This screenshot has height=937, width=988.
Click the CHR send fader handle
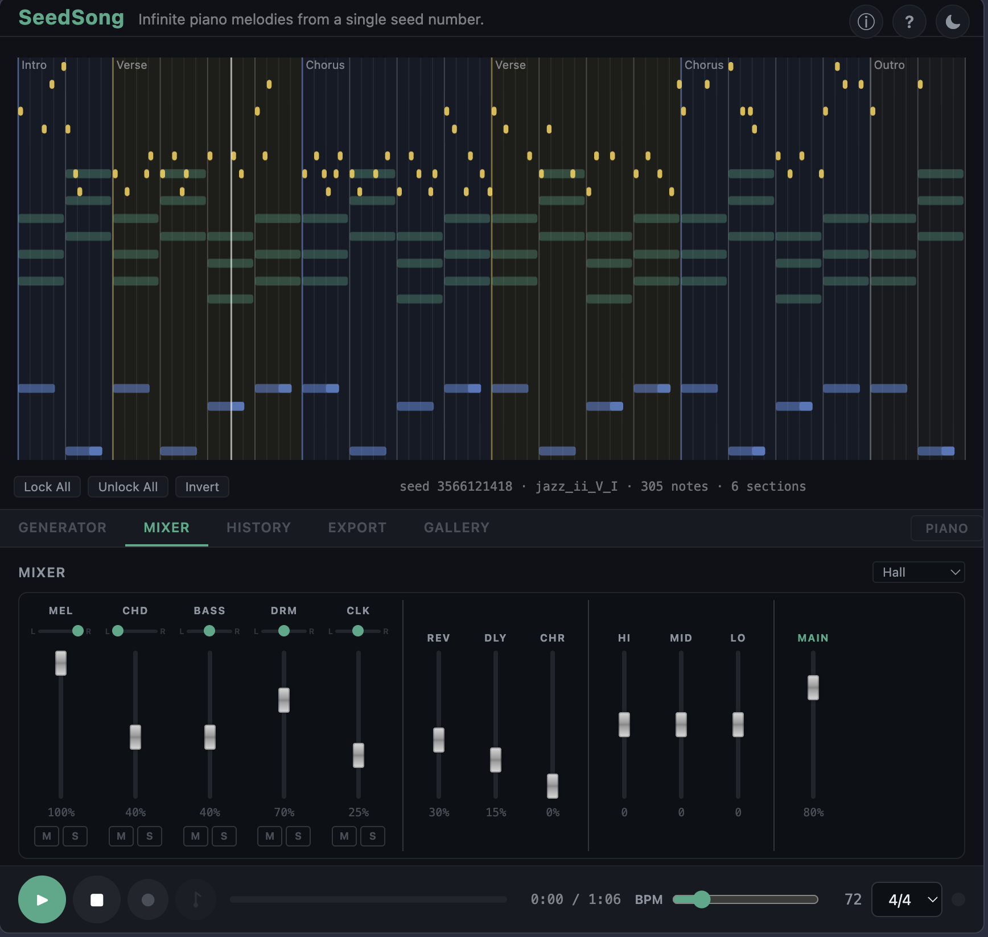pyautogui.click(x=553, y=786)
